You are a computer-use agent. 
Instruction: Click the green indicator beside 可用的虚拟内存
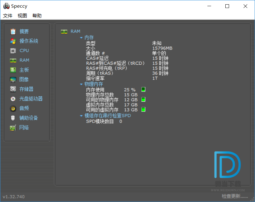click(143, 110)
